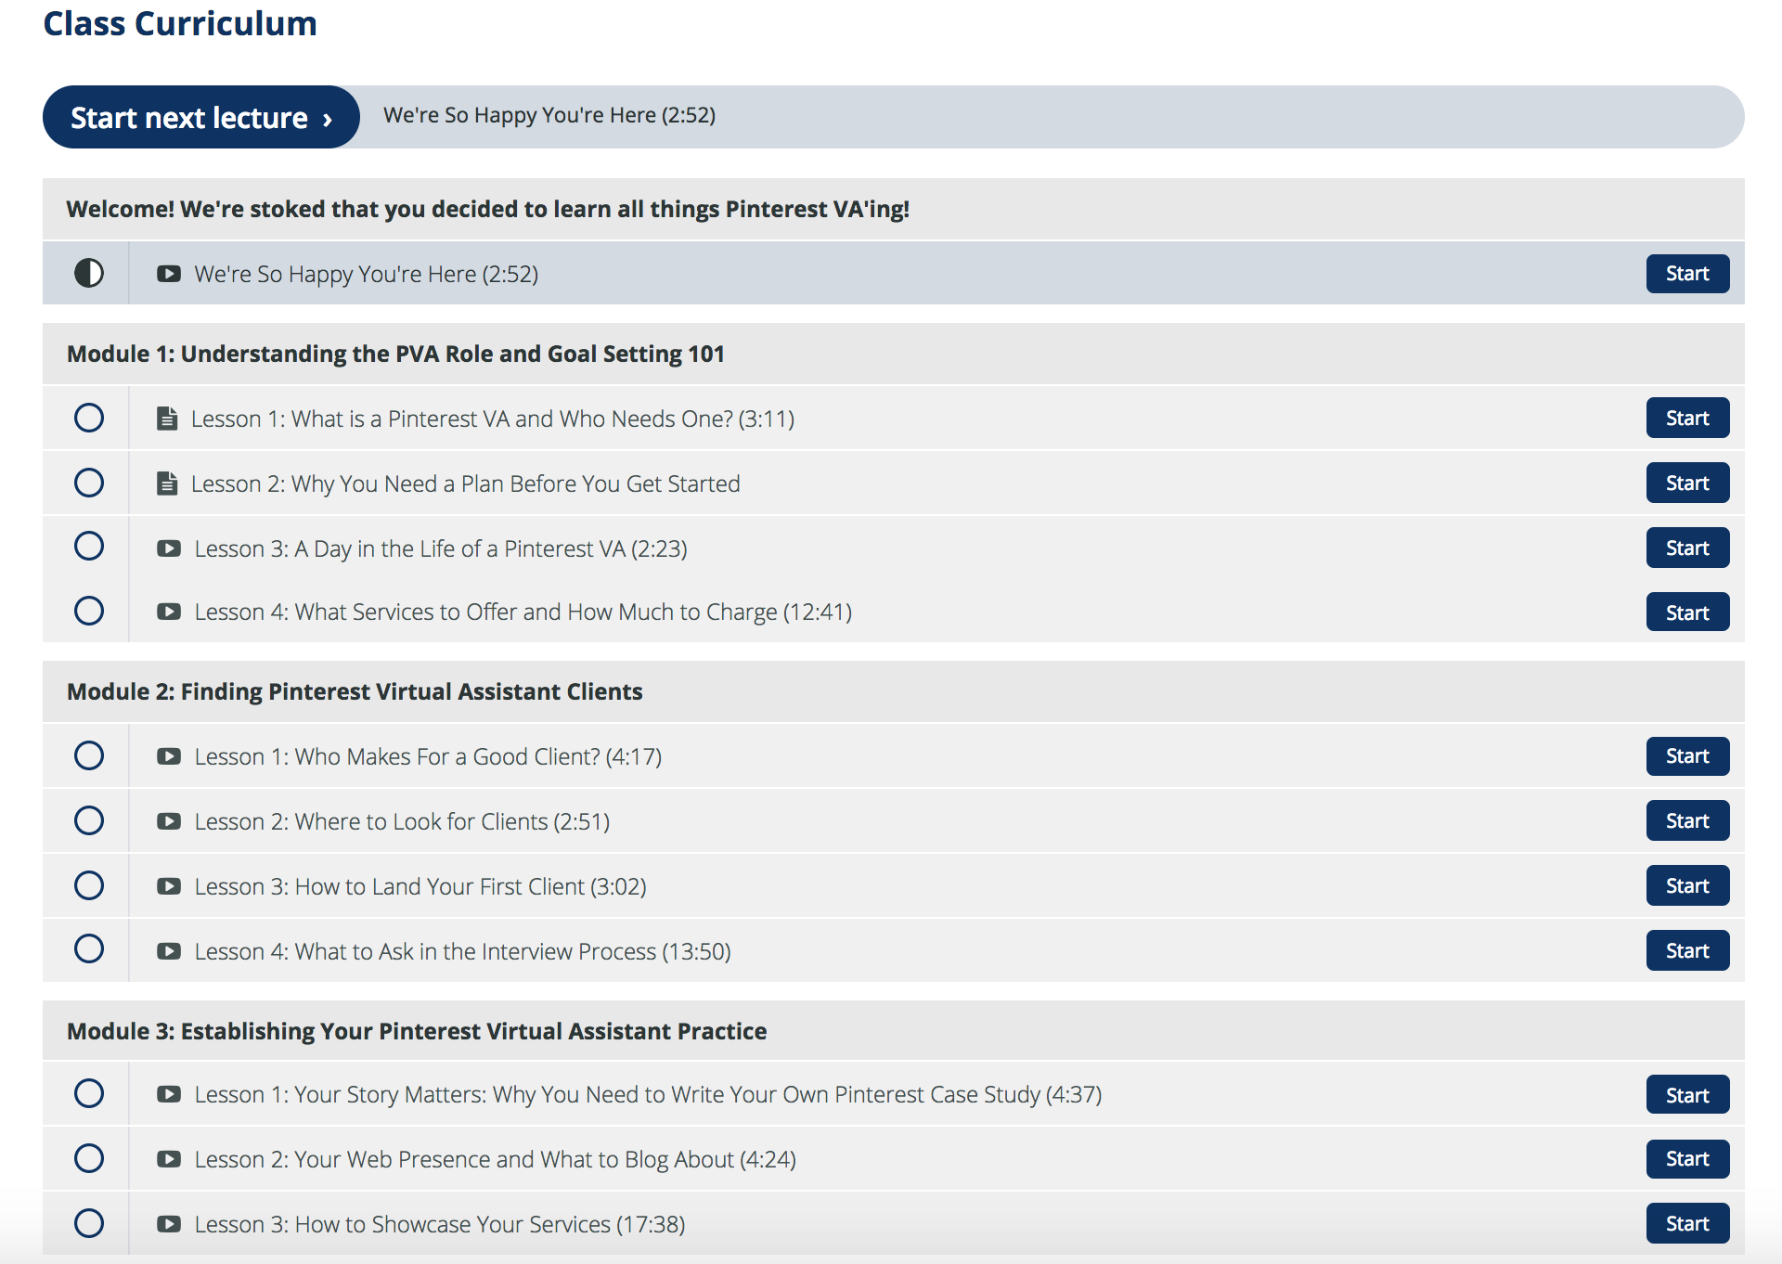This screenshot has width=1782, height=1264.
Task: Open Lesson 1: Your Story Matters case study
Action: [648, 1095]
